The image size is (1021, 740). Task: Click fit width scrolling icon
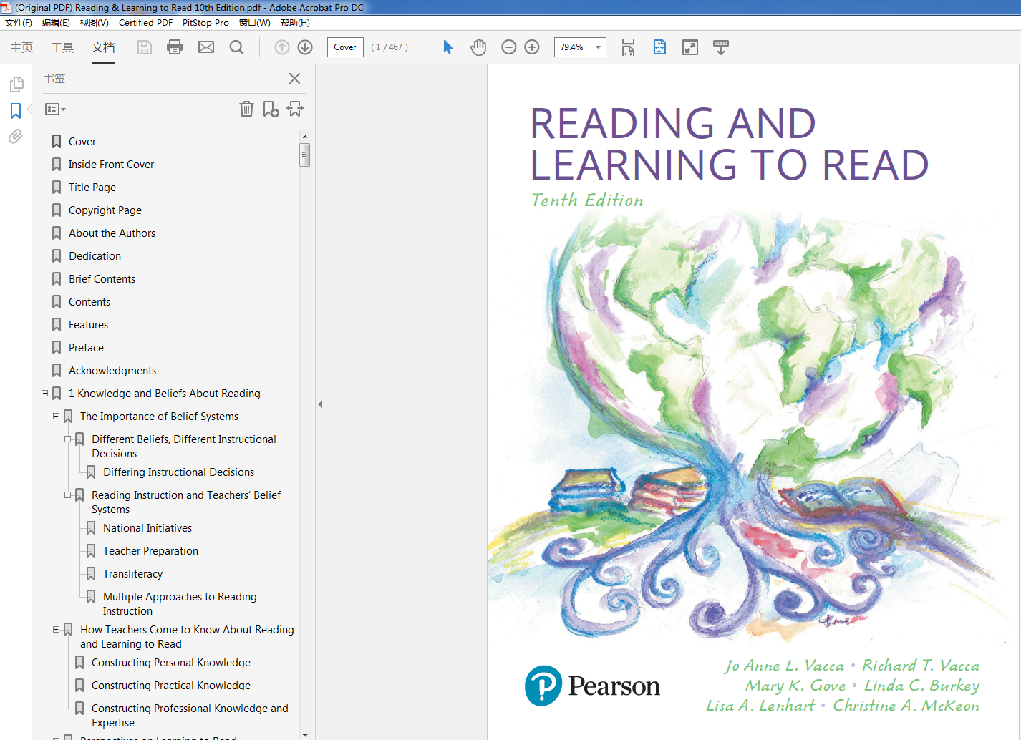pyautogui.click(x=628, y=47)
